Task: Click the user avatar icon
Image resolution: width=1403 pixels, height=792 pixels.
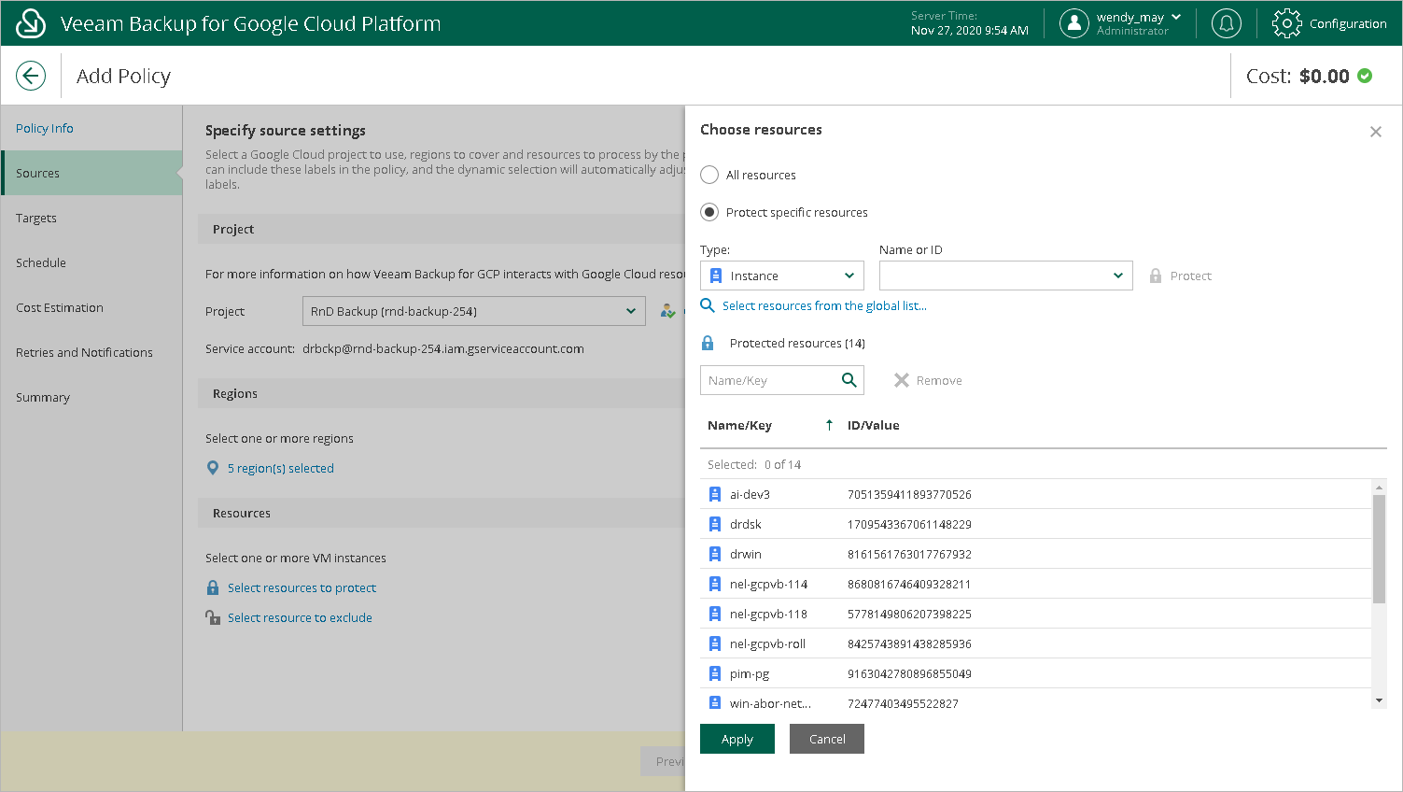Action: click(1074, 23)
